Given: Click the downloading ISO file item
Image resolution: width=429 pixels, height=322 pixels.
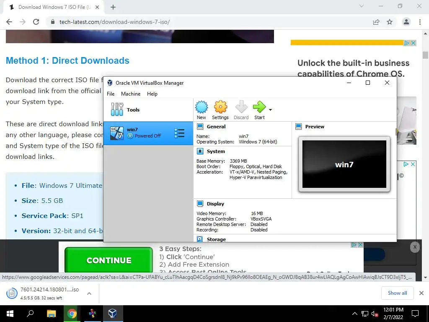Looking at the screenshot, I should coord(43,293).
